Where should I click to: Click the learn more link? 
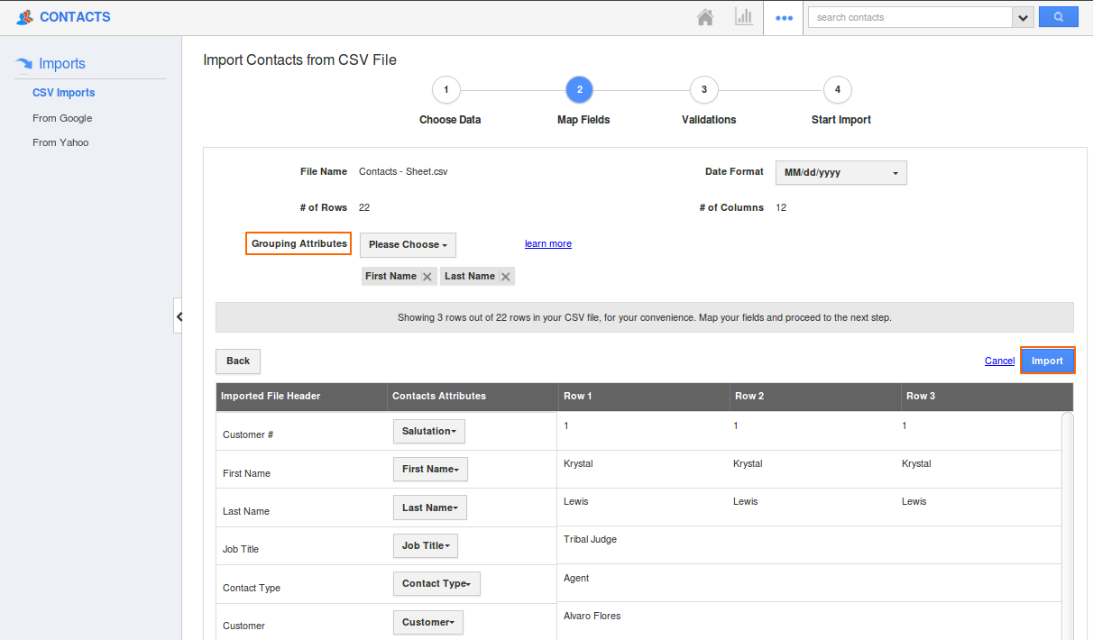[547, 243]
